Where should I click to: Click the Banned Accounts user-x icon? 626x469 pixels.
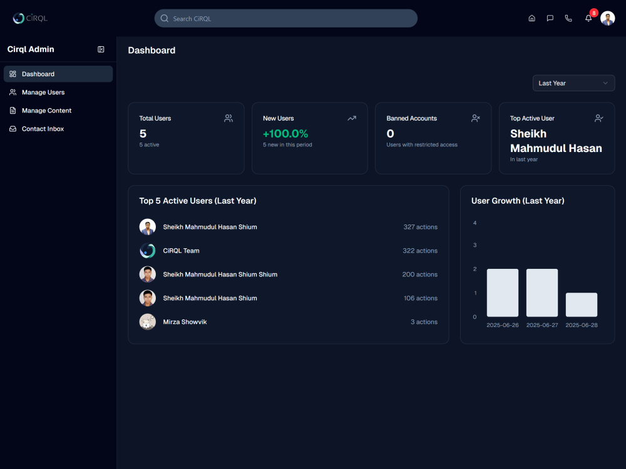click(x=476, y=118)
